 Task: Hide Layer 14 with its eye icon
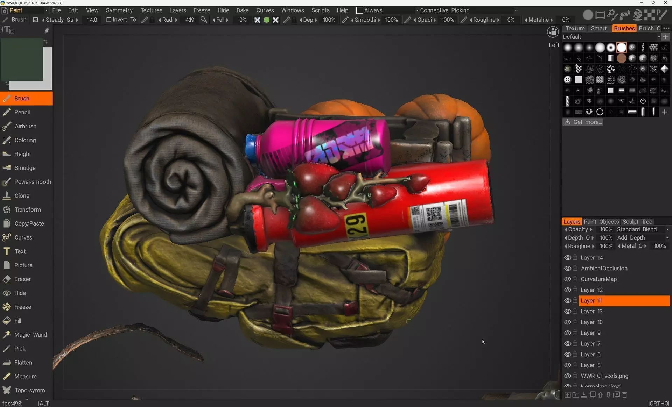567,258
